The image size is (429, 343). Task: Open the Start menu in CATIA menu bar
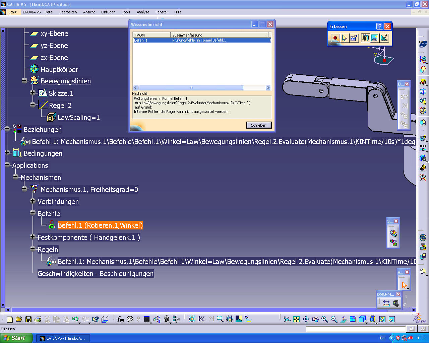[12, 12]
